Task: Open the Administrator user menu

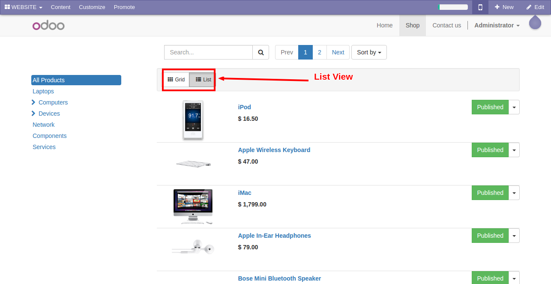Action: (497, 25)
